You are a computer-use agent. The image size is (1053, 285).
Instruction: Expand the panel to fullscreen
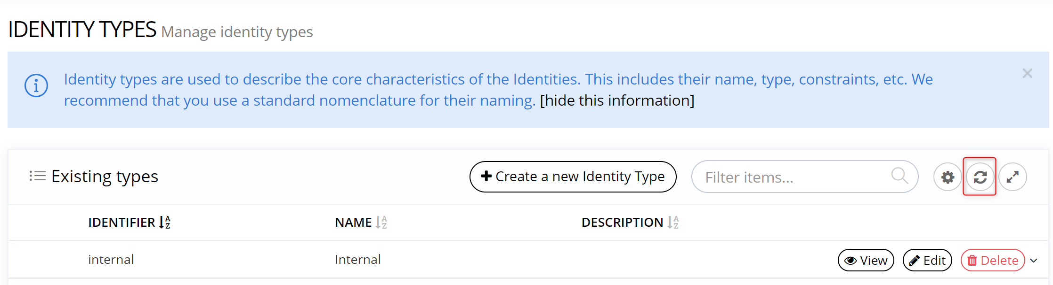click(1012, 177)
